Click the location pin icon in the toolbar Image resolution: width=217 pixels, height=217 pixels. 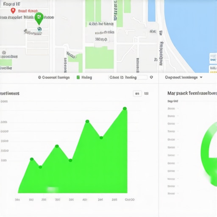151,77
